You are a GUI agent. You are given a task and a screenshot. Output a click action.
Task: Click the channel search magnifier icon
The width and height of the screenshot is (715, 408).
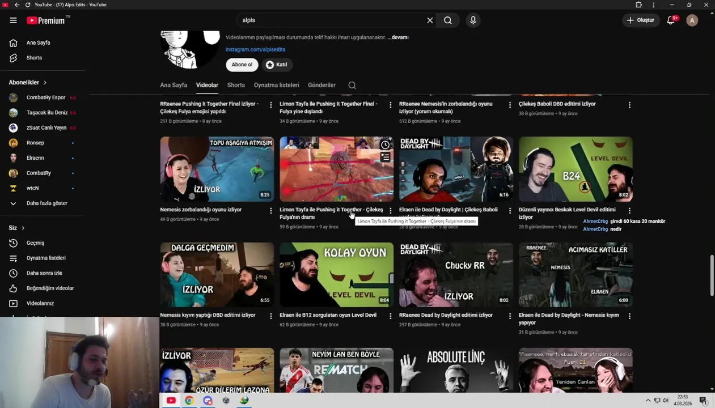click(352, 85)
